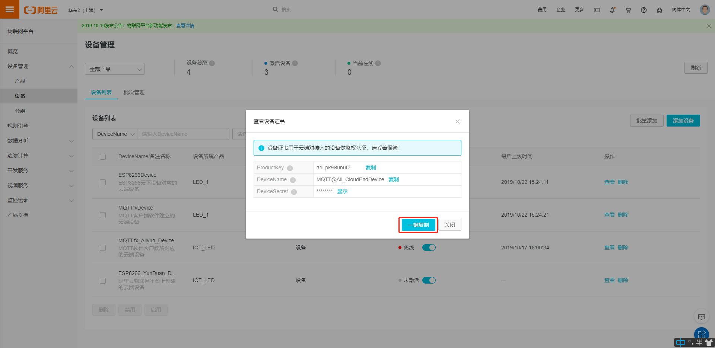
Task: Check the ESP8266Device row checkbox
Action: 103,182
